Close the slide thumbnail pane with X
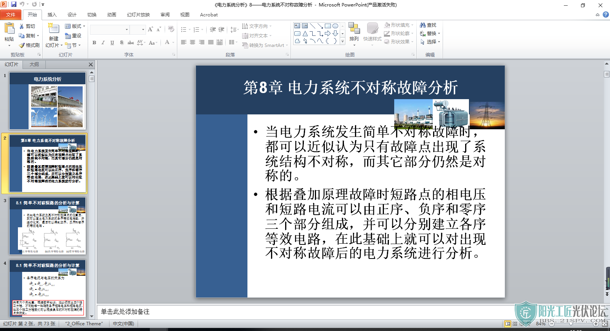 click(x=91, y=64)
